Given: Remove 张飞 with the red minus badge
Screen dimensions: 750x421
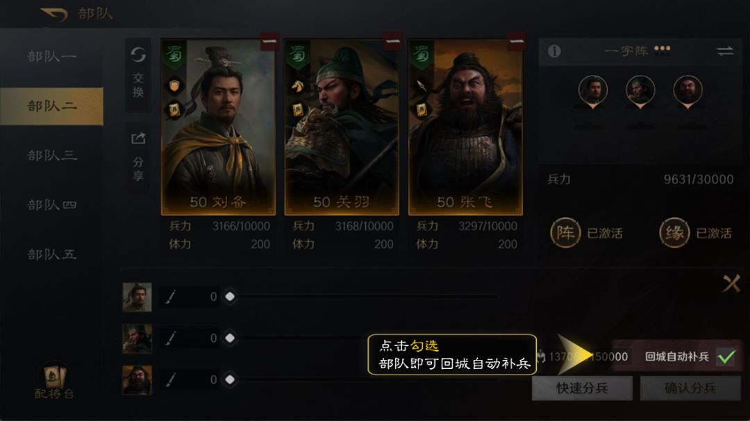Looking at the screenshot, I should click(x=517, y=42).
